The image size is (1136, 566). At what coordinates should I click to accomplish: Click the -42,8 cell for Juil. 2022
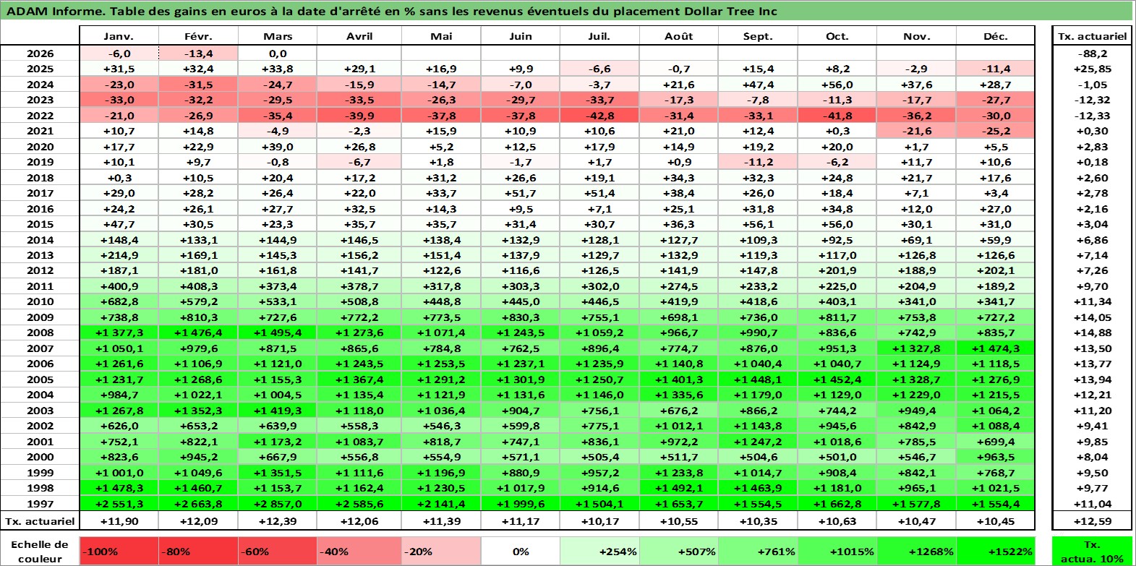(x=599, y=116)
